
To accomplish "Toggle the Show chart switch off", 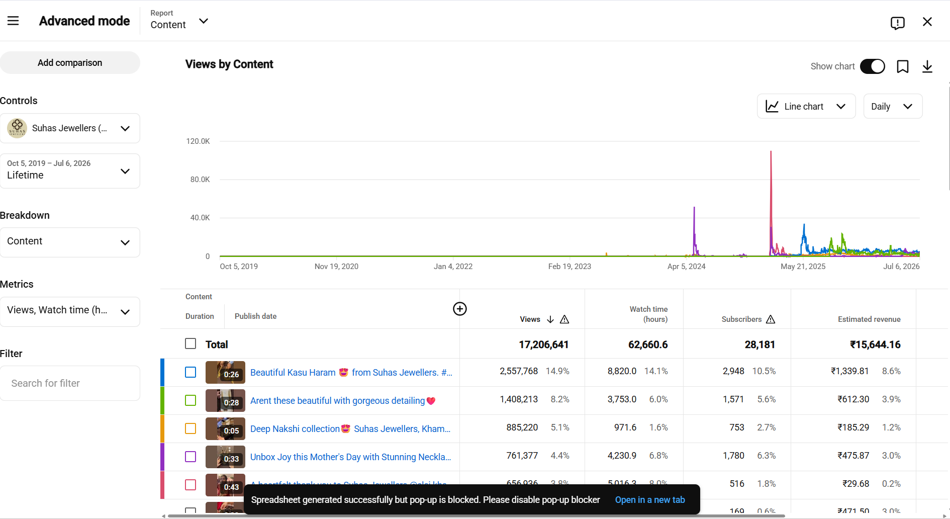I will pyautogui.click(x=873, y=66).
